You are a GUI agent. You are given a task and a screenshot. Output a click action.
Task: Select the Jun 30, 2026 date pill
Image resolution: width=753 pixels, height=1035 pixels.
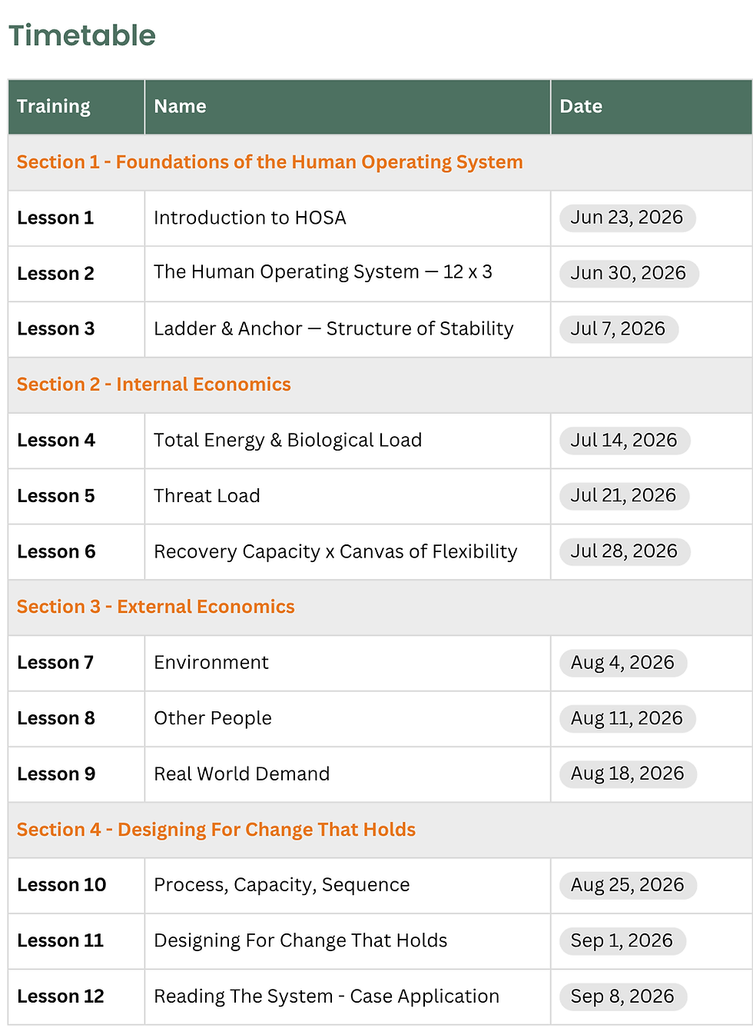tap(629, 273)
